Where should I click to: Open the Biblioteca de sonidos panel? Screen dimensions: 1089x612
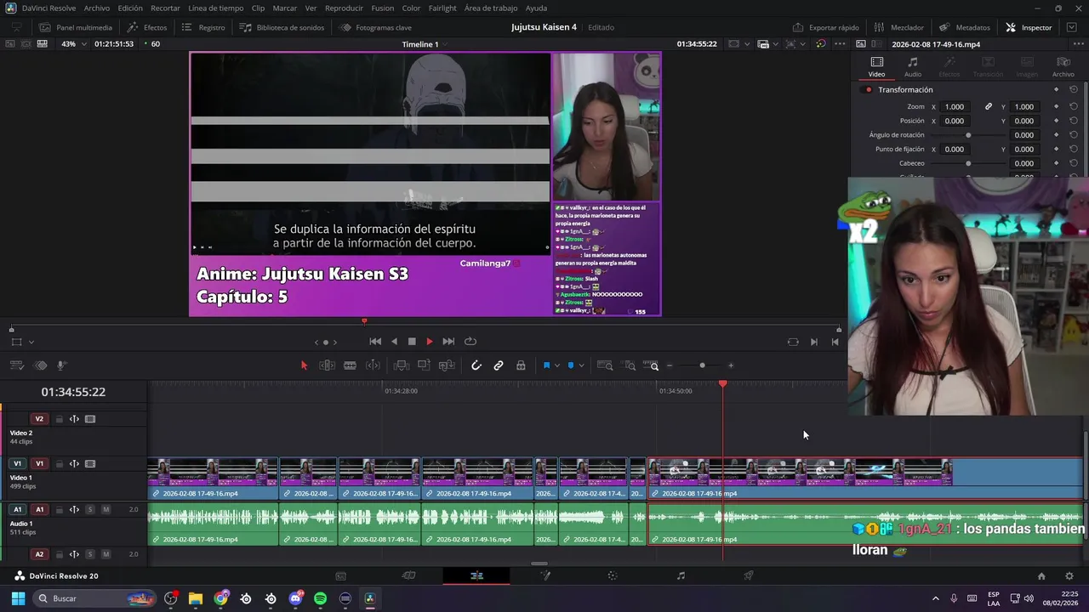(282, 27)
